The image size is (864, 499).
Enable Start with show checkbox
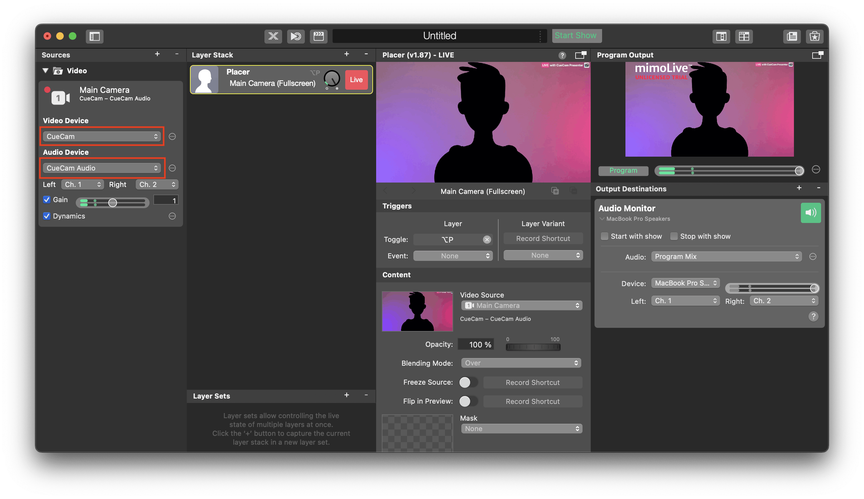point(604,237)
